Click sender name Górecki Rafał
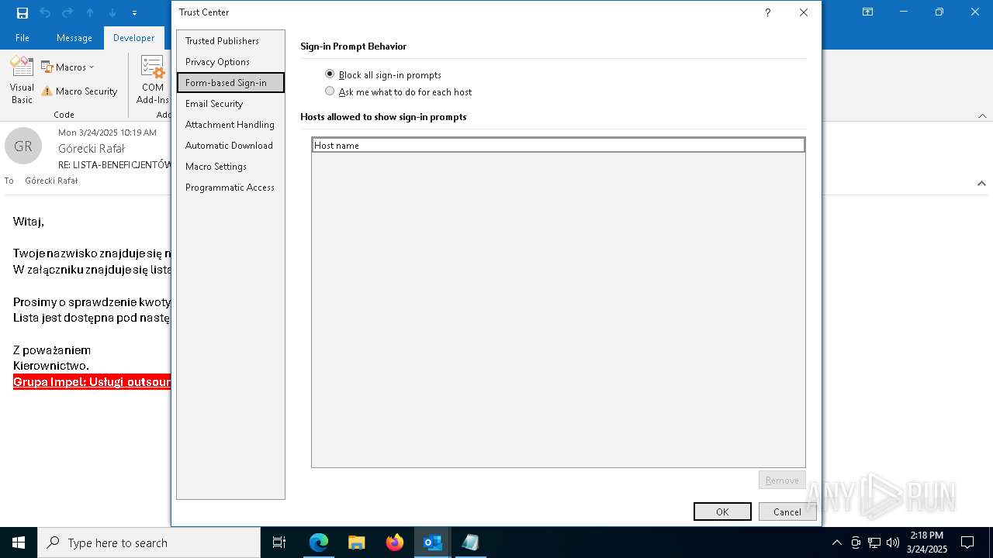Image resolution: width=993 pixels, height=558 pixels. tap(92, 148)
